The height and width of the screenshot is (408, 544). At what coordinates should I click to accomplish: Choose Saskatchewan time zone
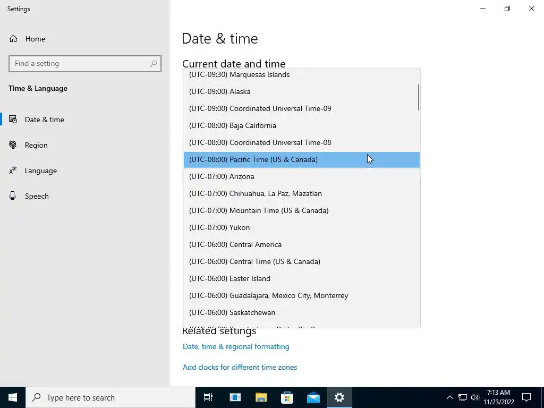pyautogui.click(x=302, y=312)
